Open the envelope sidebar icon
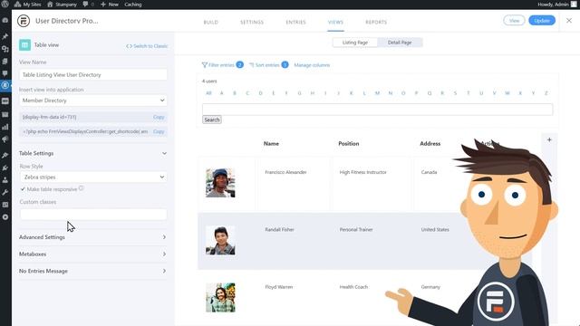 pos(5,115)
